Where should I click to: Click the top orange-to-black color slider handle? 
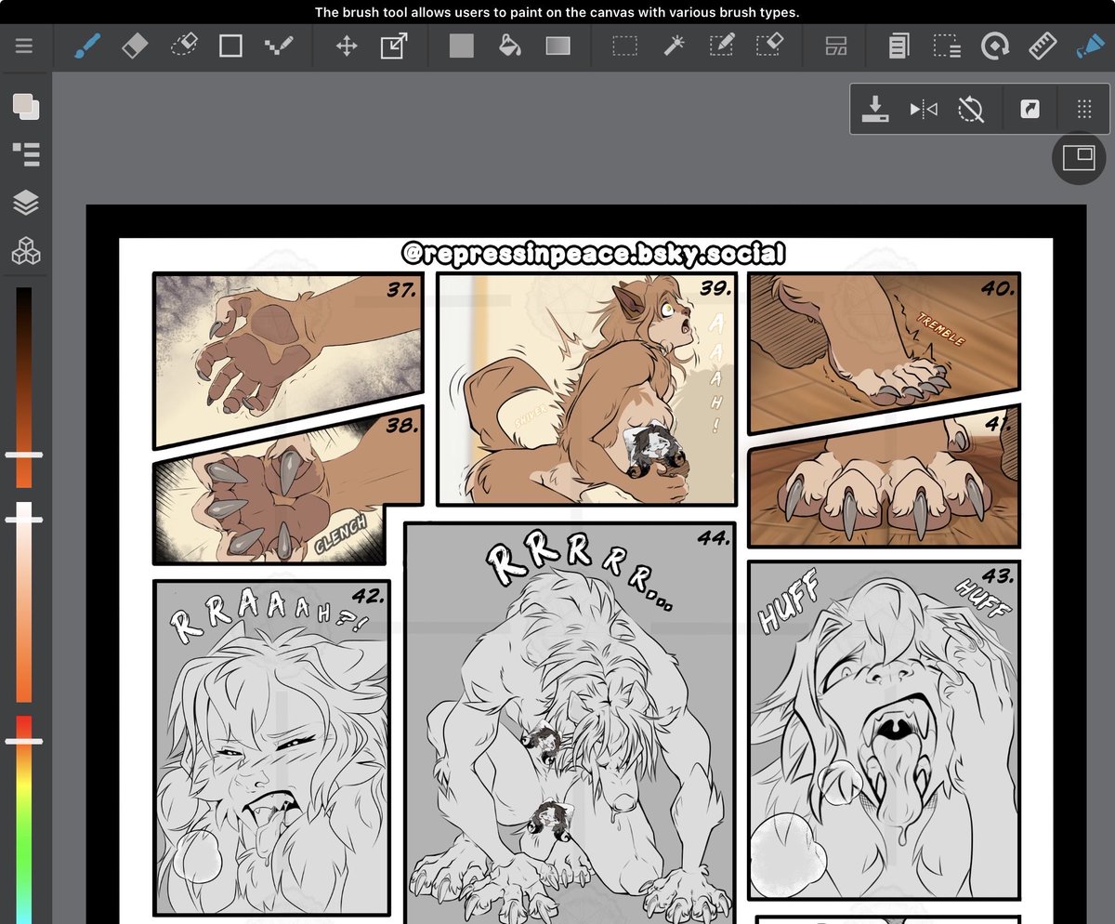click(24, 455)
